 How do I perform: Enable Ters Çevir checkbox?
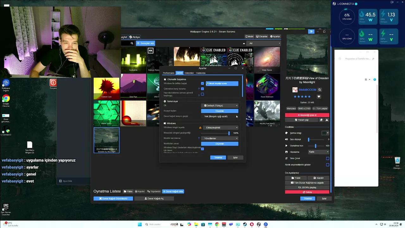(x=327, y=158)
